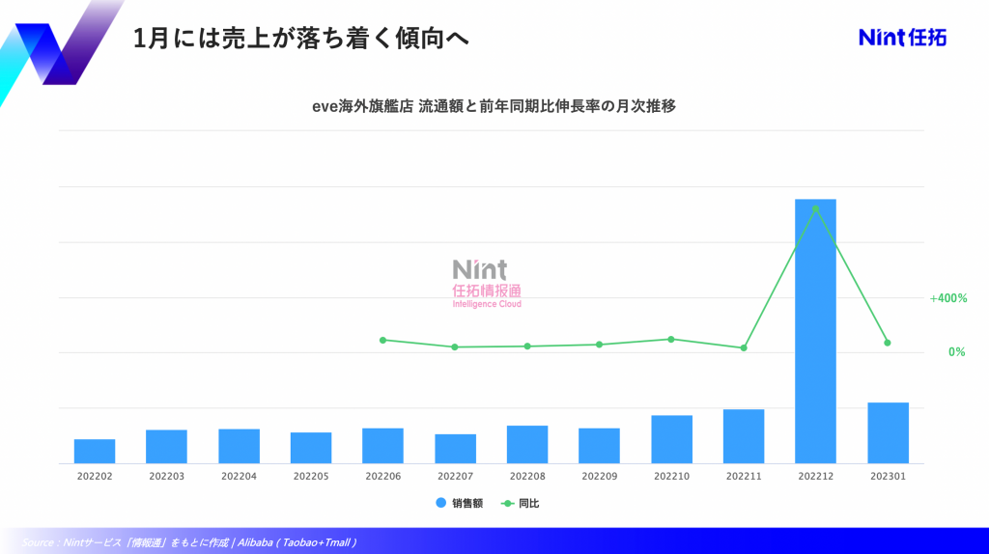Click the 0% right axis label
The width and height of the screenshot is (989, 554).
coord(956,352)
